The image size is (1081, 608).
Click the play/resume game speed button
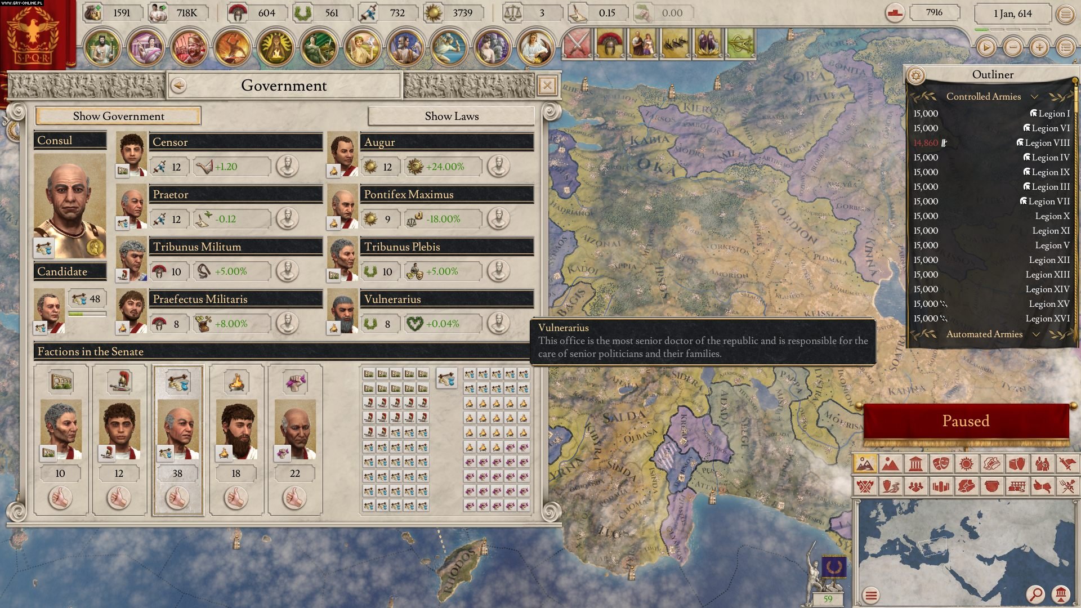coord(986,47)
